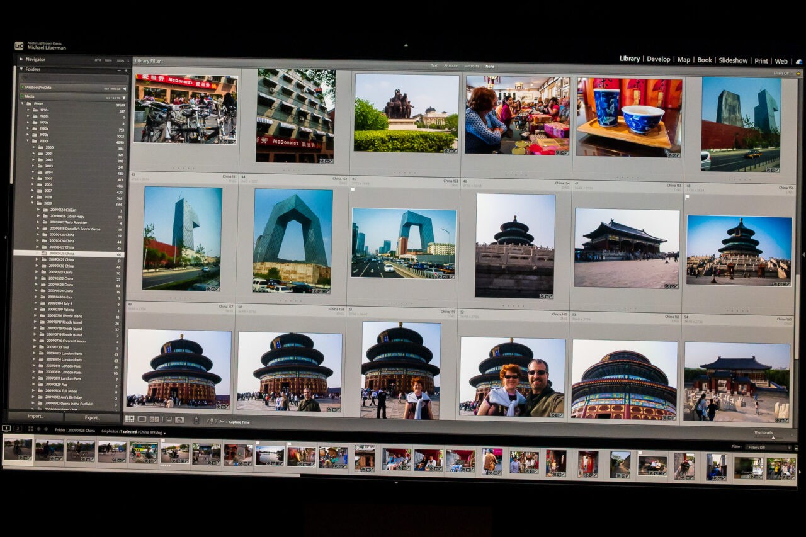Image resolution: width=806 pixels, height=537 pixels.
Task: Adjust the Thumbnails size slider
Action: [x=773, y=438]
